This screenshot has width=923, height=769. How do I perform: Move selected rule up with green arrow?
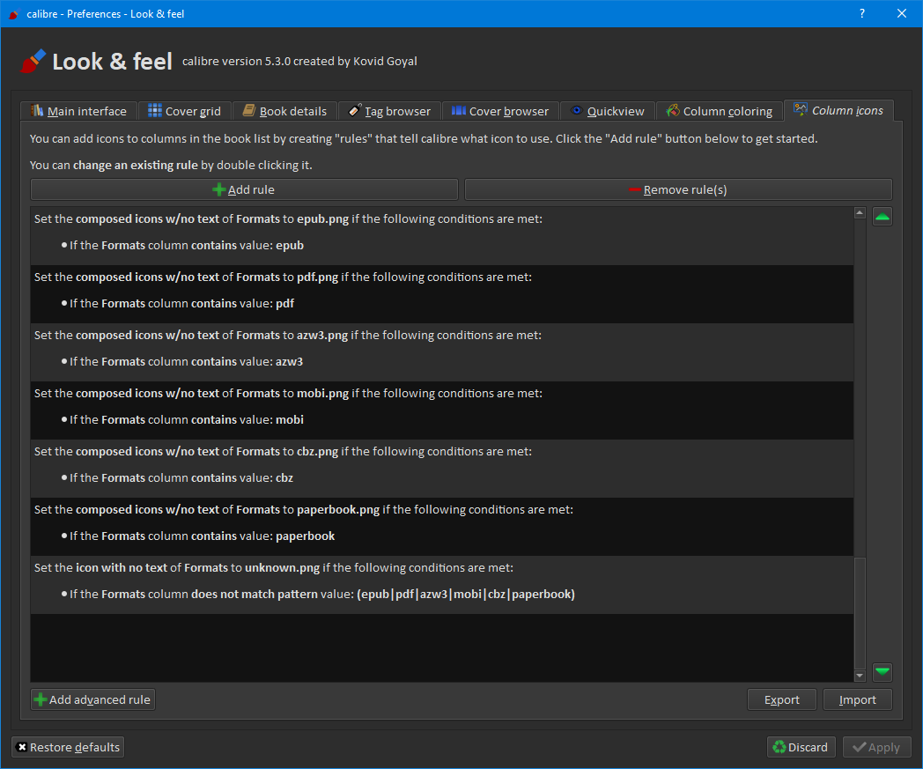pos(882,217)
